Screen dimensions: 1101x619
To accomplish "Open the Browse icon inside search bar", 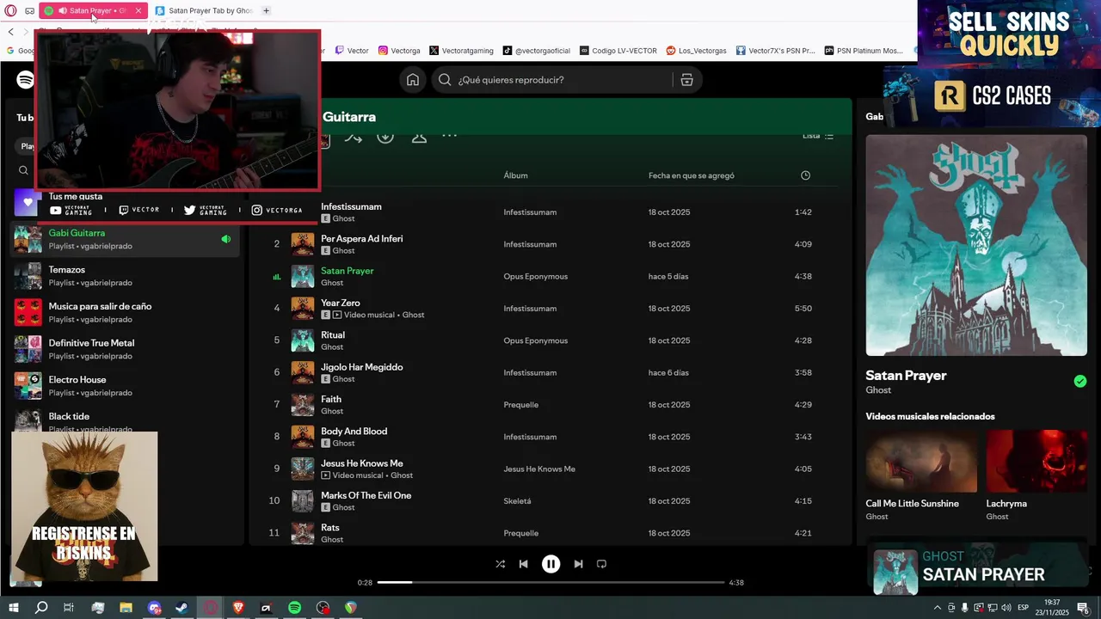I will click(686, 80).
